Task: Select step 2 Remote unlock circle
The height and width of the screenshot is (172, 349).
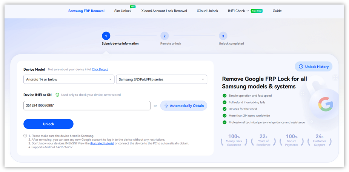Action: click(165, 36)
